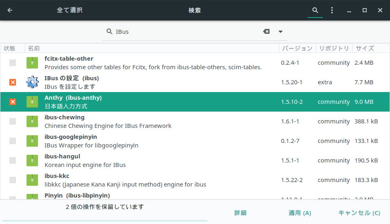Select the IBus の設定 (ibus) row
Image resolution: width=390 pixels, height=224 pixels.
[195, 82]
